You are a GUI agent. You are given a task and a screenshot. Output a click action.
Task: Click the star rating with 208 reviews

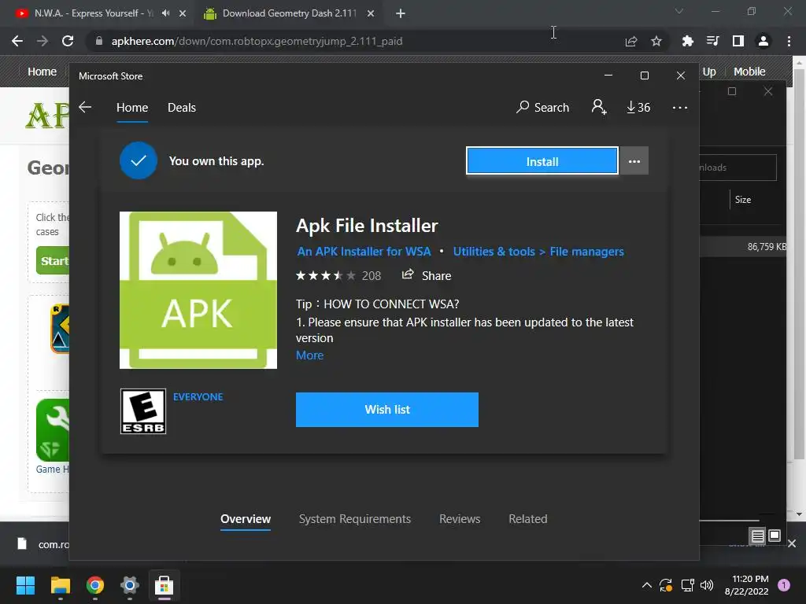click(x=338, y=276)
